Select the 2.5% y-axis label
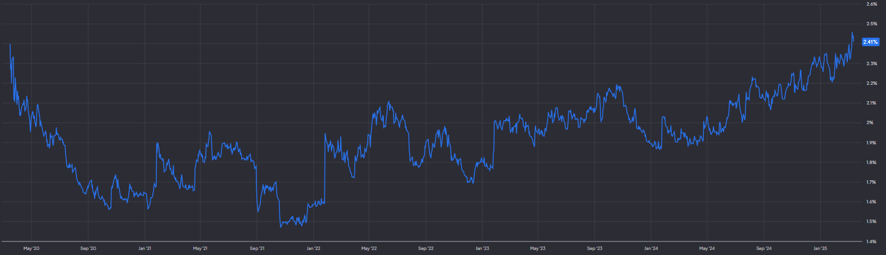The width and height of the screenshot is (886, 255). [x=871, y=24]
